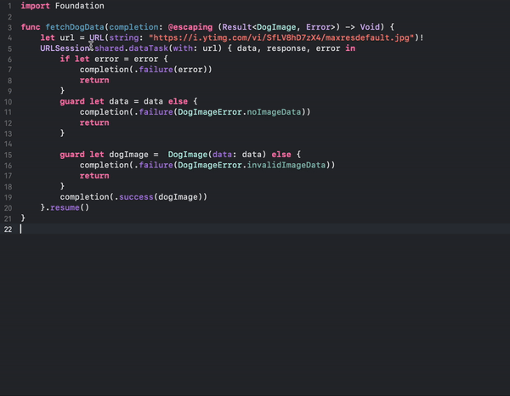Click 'Void' return type on line 3
Image resolution: width=510 pixels, height=396 pixels.
coord(370,27)
